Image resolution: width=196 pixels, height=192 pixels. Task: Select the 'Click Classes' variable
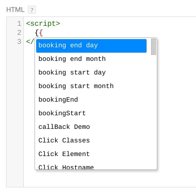[x=91, y=140]
